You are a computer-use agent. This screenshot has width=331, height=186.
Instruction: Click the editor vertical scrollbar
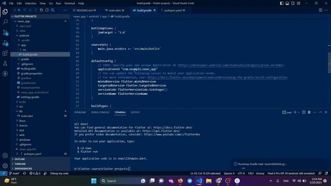pyautogui.click(x=329, y=63)
